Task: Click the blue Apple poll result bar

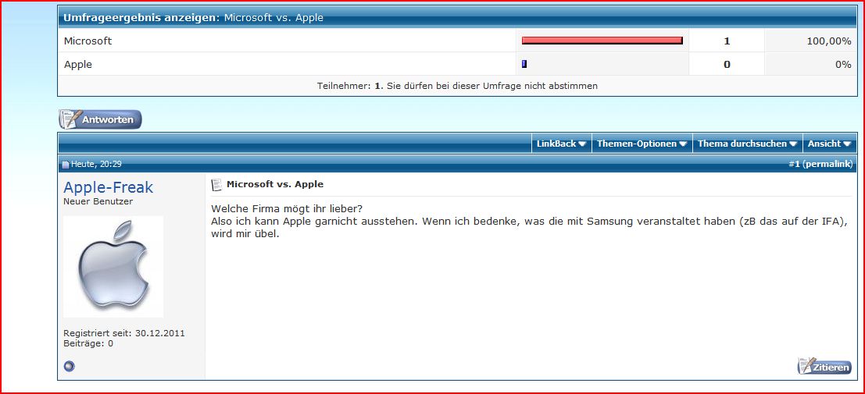Action: coord(524,64)
